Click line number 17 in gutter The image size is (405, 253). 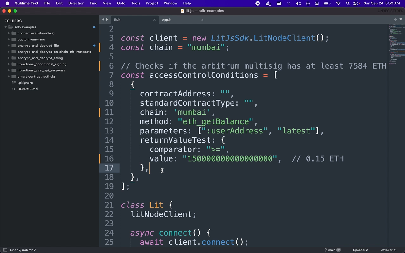(x=109, y=168)
